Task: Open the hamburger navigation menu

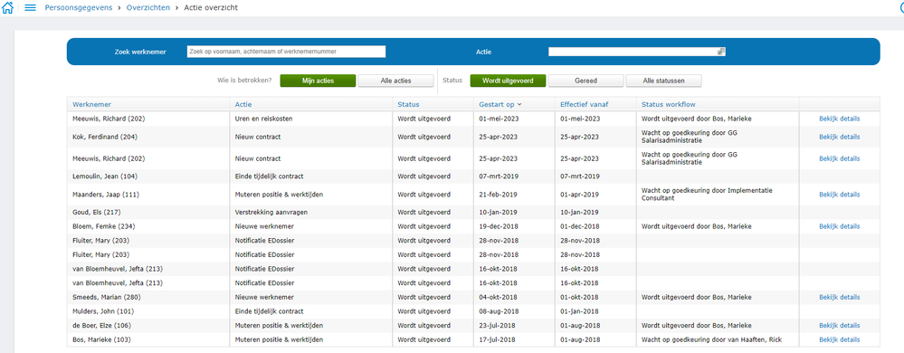Action: coord(30,7)
